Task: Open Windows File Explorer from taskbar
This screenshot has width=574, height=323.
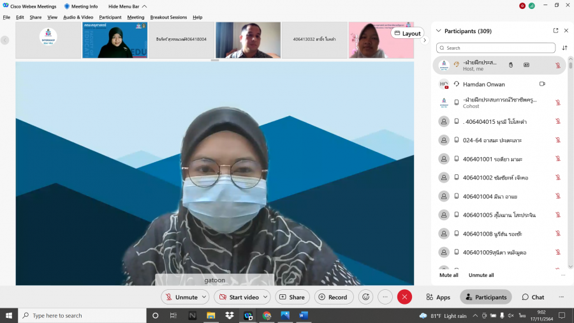Action: [x=210, y=315]
